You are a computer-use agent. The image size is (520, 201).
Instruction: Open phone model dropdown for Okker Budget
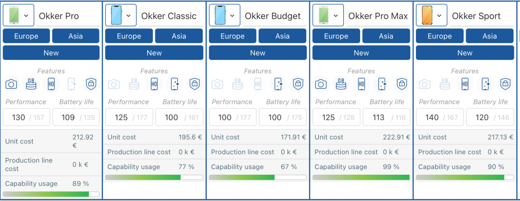click(x=224, y=15)
